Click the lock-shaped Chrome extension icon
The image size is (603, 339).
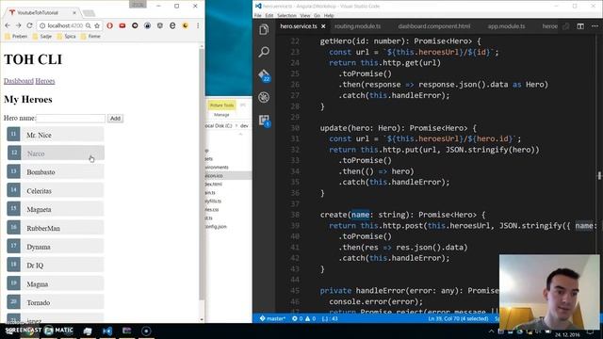pyautogui.click(x=147, y=25)
